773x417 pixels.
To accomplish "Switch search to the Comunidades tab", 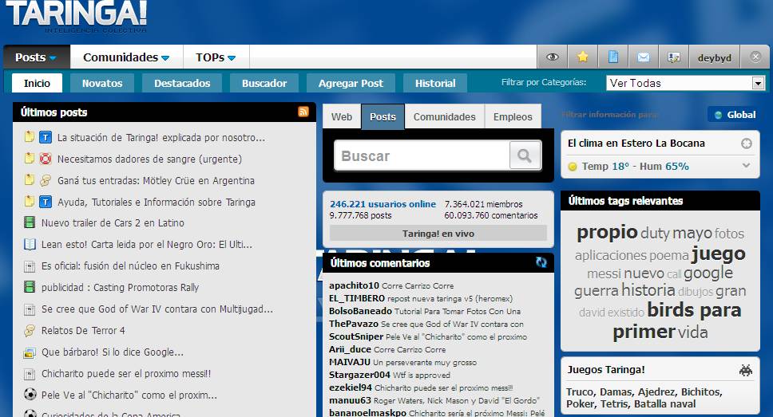I will point(444,116).
